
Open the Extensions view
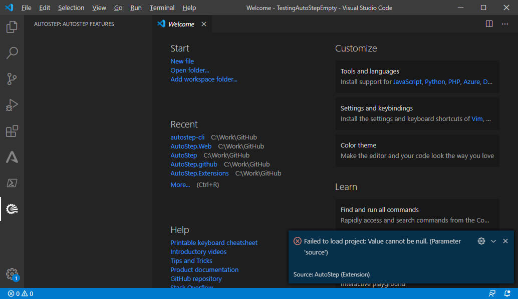[12, 131]
